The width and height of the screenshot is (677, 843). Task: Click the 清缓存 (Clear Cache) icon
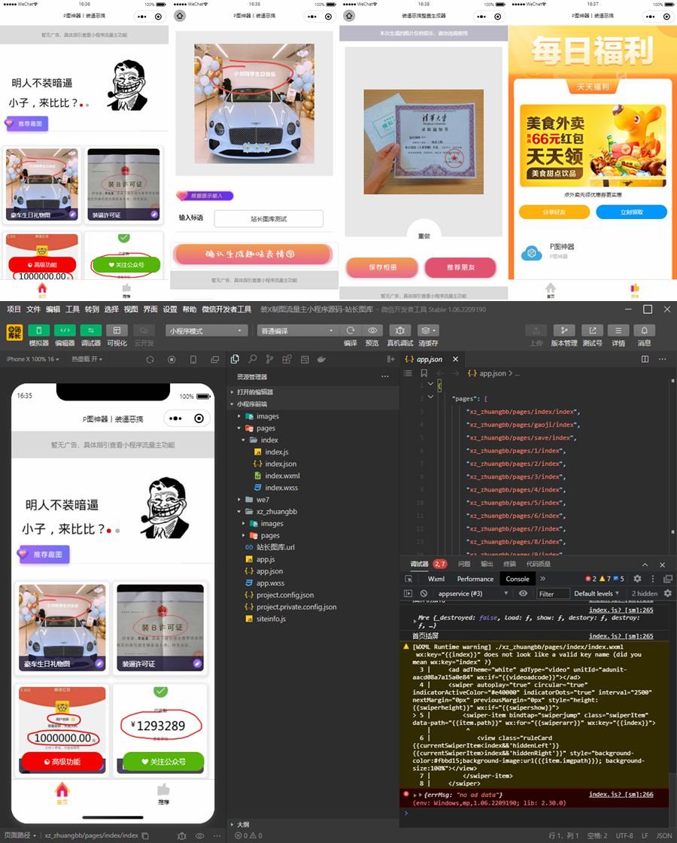(425, 330)
